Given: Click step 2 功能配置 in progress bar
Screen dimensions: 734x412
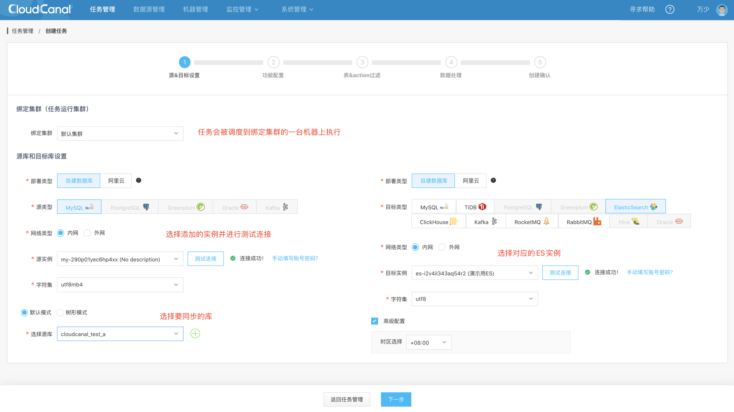Looking at the screenshot, I should pyautogui.click(x=273, y=63).
